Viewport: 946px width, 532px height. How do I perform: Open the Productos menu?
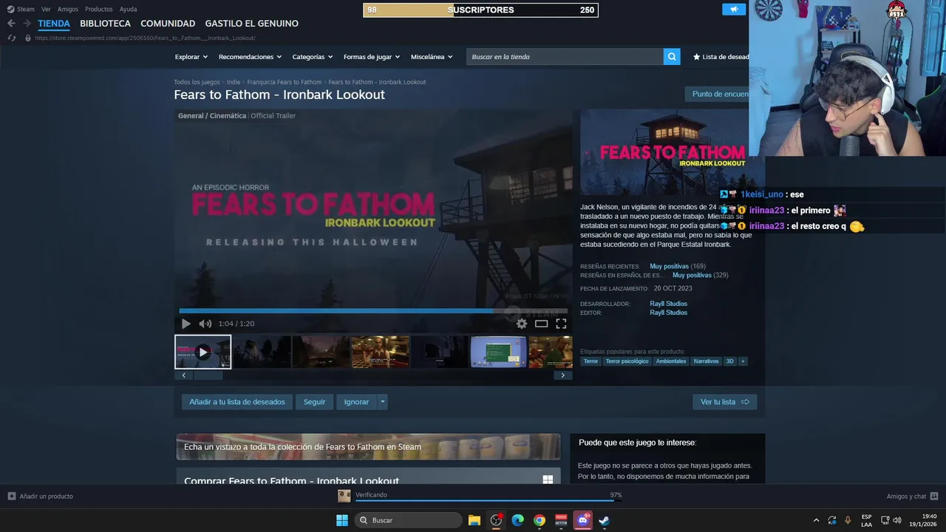pyautogui.click(x=99, y=10)
